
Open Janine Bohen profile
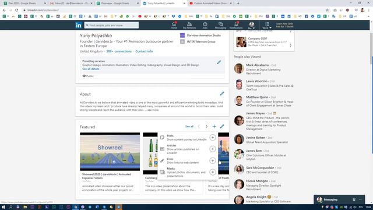[x=255, y=138]
